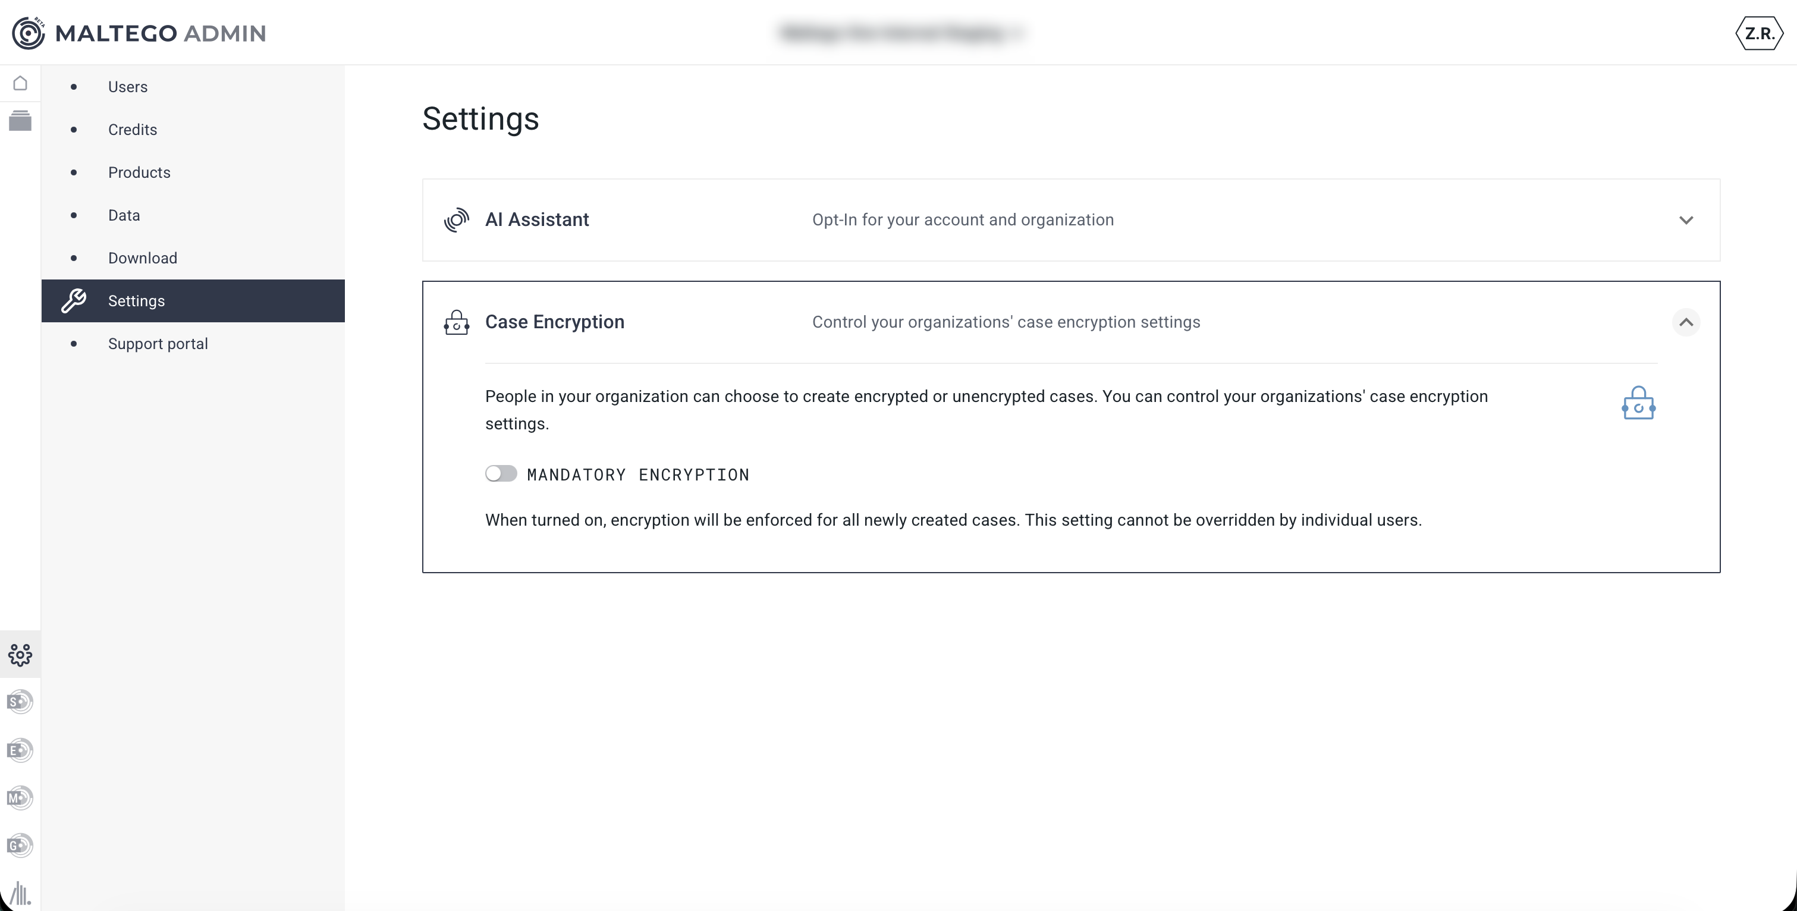Go to Users in sidebar
The image size is (1797, 911).
[x=128, y=87]
